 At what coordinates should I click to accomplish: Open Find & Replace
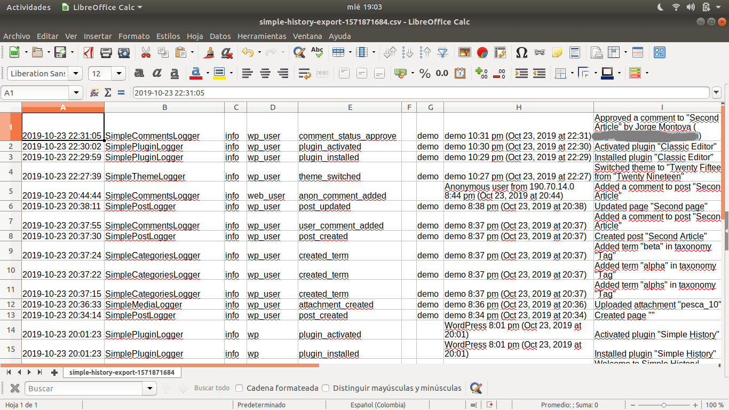pyautogui.click(x=299, y=52)
